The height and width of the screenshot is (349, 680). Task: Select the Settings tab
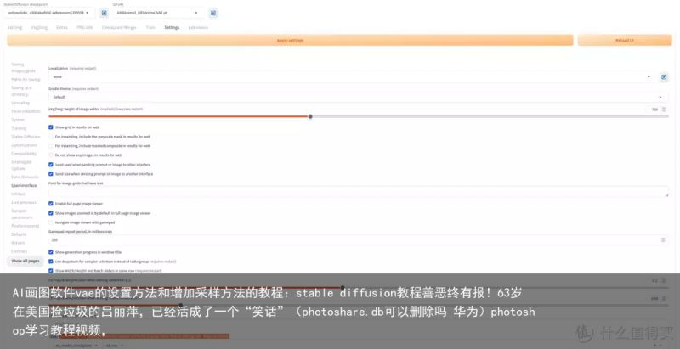click(x=172, y=27)
